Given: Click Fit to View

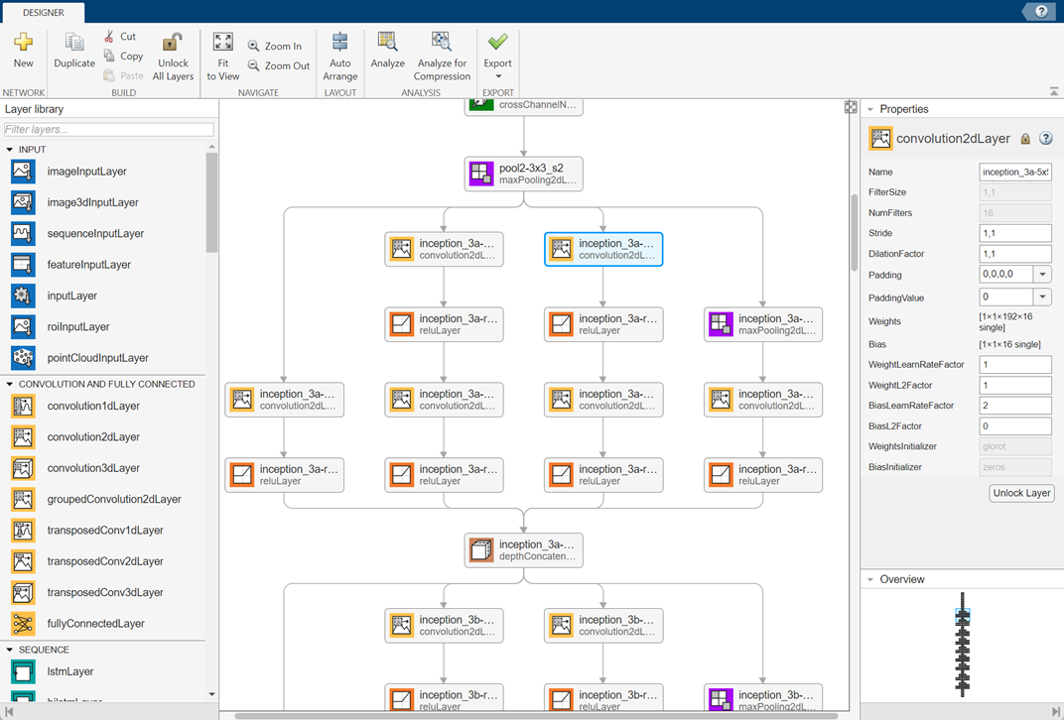Looking at the screenshot, I should [222, 55].
